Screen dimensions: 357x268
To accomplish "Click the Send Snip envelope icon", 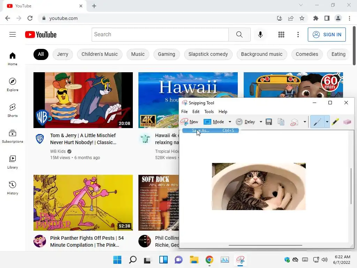I will coord(294,122).
